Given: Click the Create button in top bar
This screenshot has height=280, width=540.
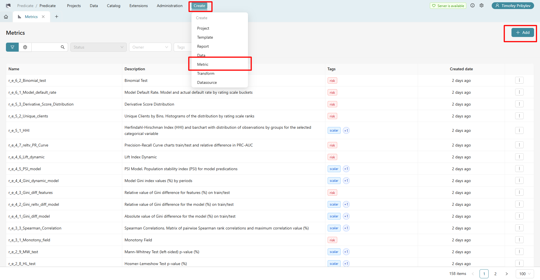Looking at the screenshot, I should pos(199,6).
